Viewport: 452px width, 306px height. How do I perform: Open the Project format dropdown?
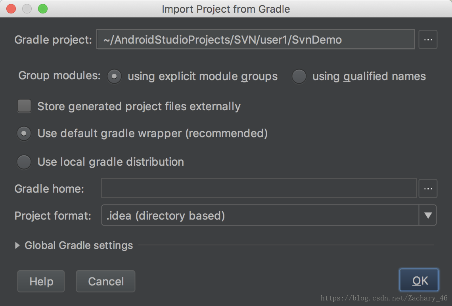(269, 215)
